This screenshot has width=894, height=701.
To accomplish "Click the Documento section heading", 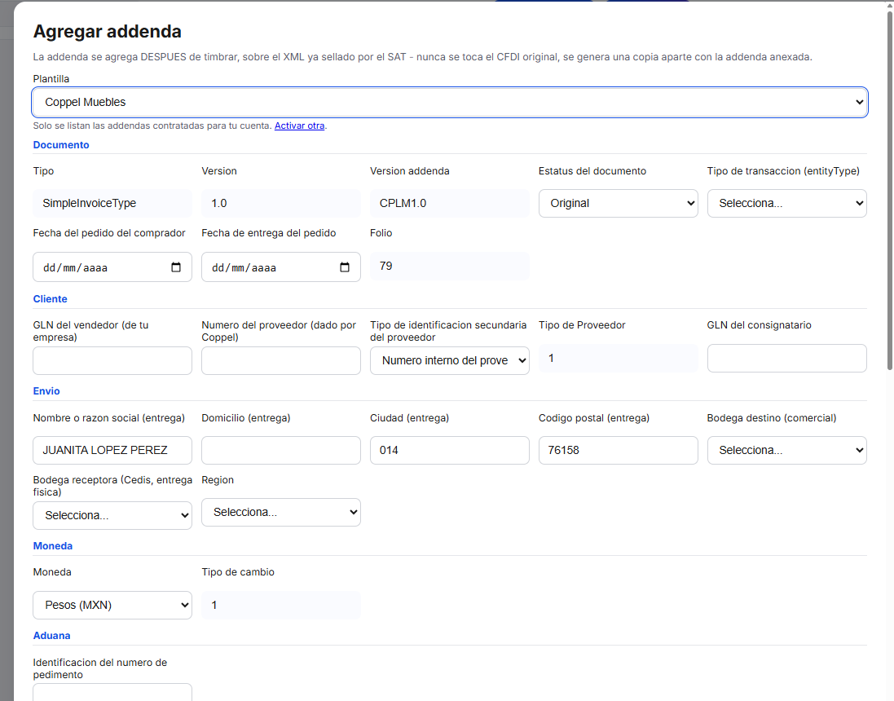I will tap(61, 145).
